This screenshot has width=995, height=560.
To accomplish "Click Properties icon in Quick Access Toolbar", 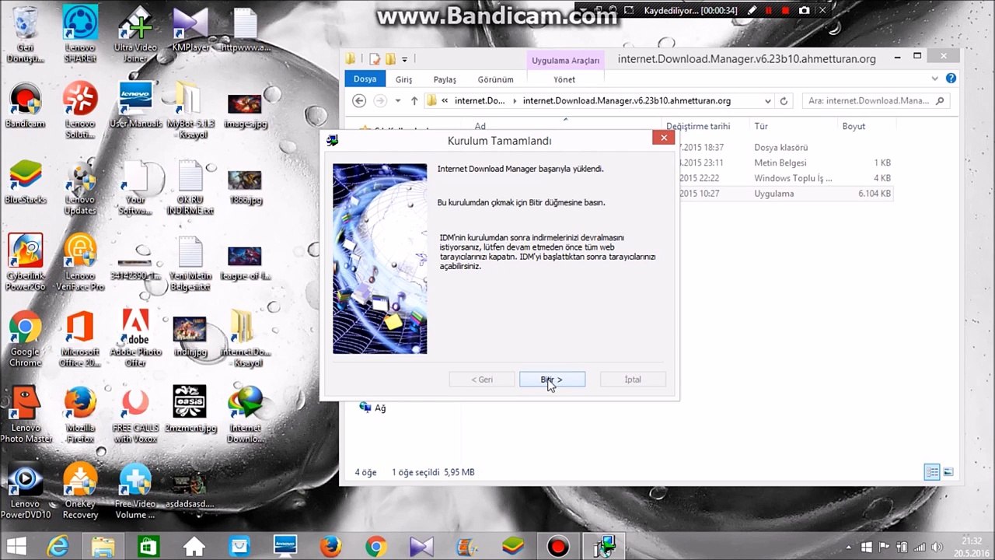I will (375, 59).
